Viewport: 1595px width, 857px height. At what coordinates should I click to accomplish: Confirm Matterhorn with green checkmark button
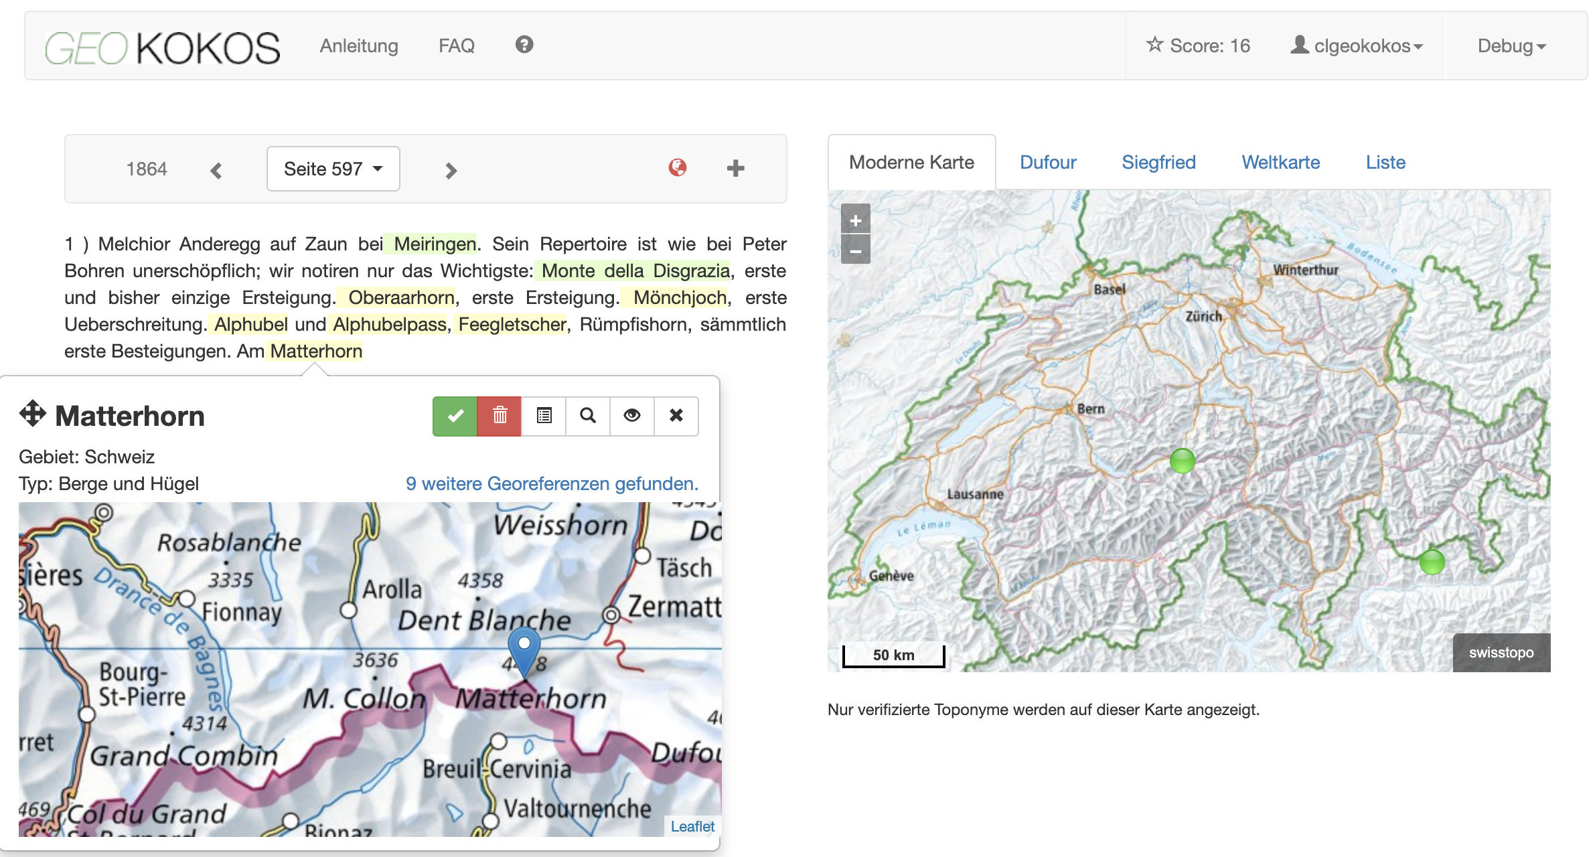pos(455,416)
